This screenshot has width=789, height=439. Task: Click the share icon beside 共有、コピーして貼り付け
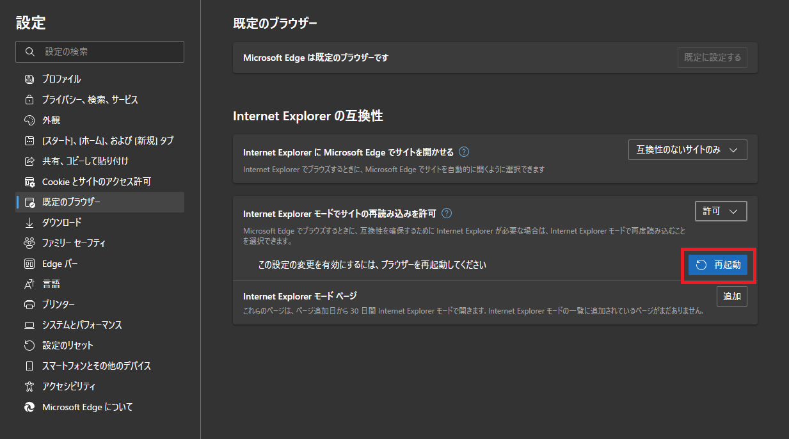tap(29, 161)
